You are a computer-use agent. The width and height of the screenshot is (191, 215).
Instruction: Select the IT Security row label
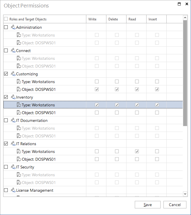click(x=25, y=167)
